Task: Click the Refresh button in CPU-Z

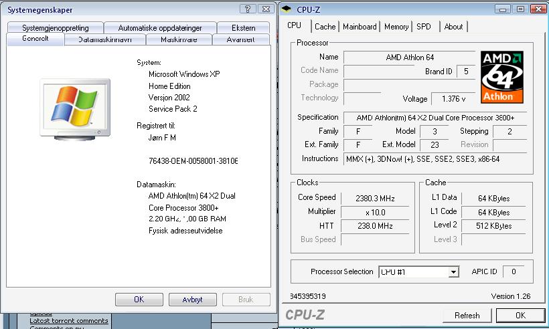Action: (x=467, y=316)
